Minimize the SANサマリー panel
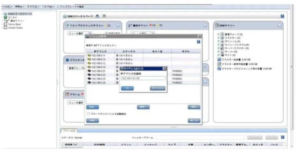This screenshot has width=296, height=152. pos(280,25)
